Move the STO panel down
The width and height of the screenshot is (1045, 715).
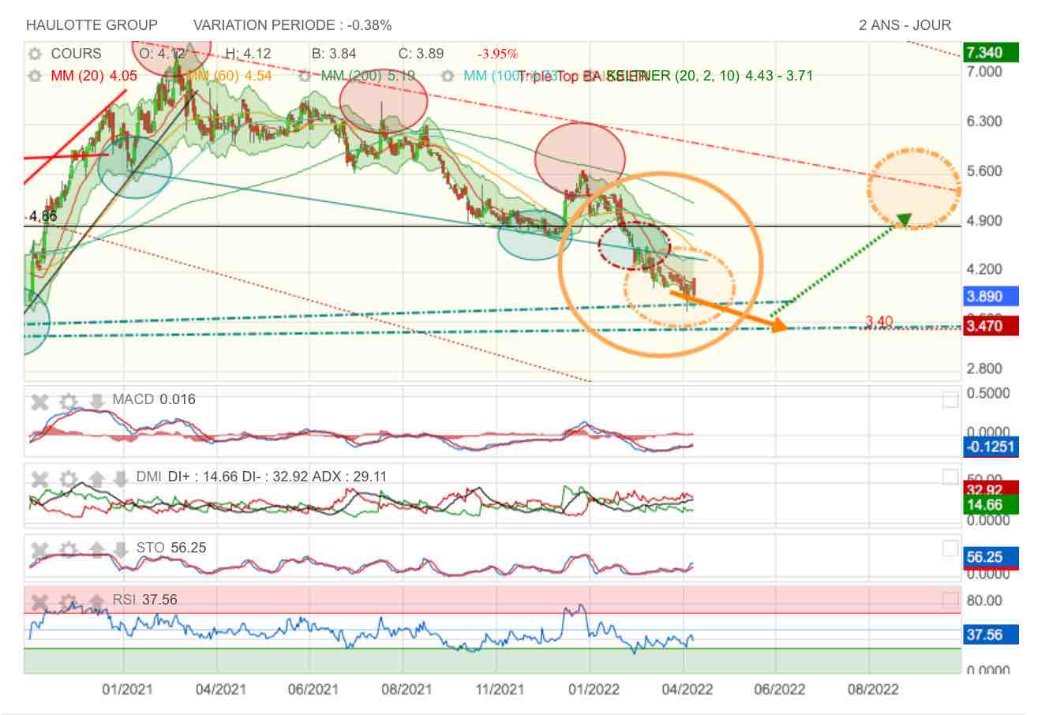click(x=120, y=549)
